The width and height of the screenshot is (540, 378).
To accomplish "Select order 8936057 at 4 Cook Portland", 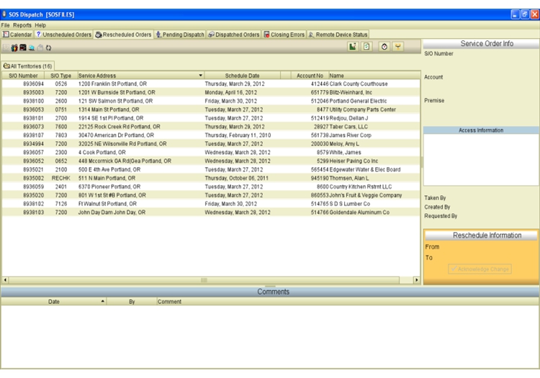I will click(211, 153).
